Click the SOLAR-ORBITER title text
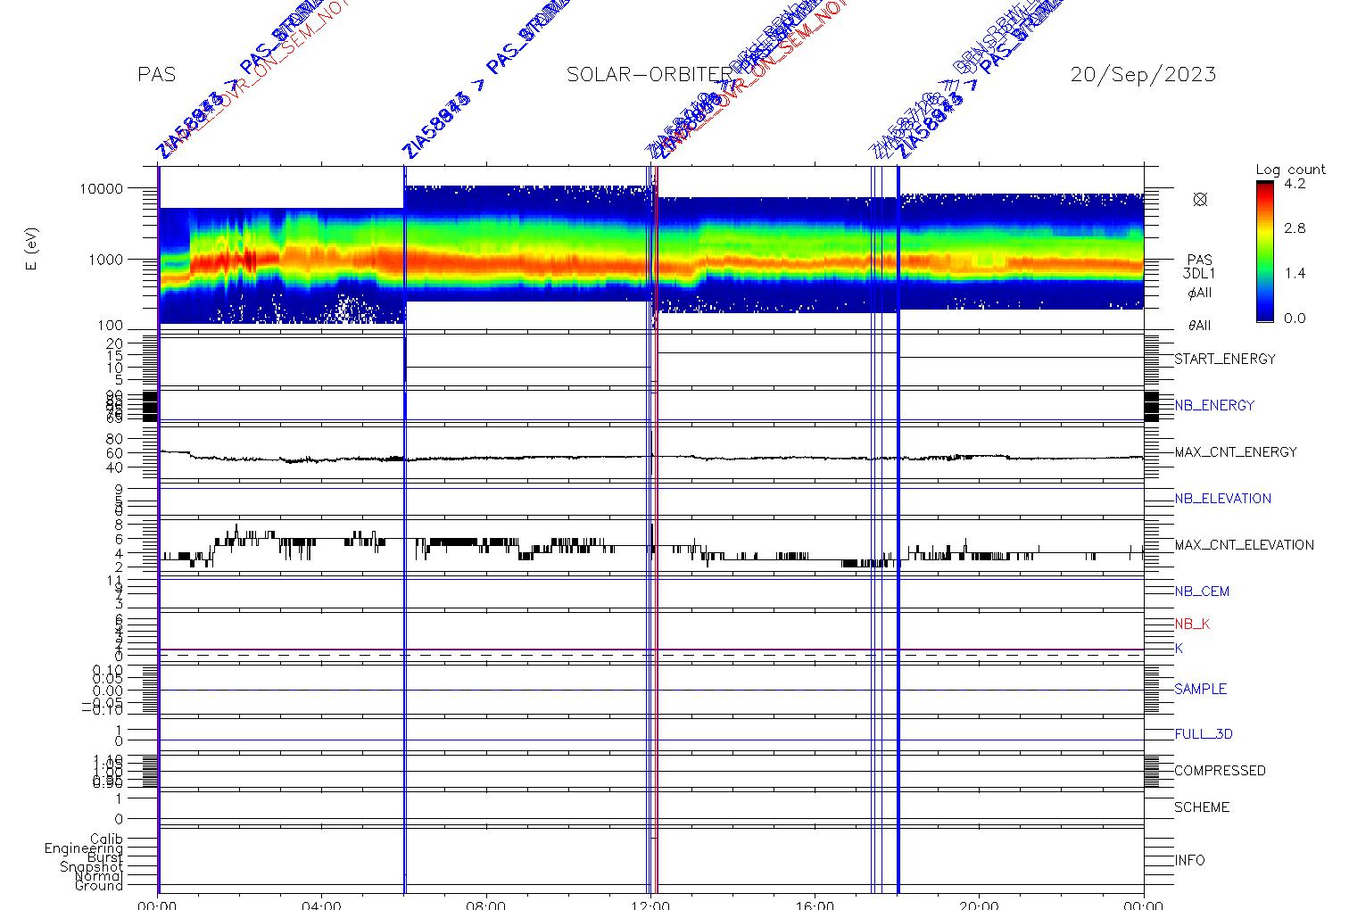The height and width of the screenshot is (910, 1349). point(649,75)
